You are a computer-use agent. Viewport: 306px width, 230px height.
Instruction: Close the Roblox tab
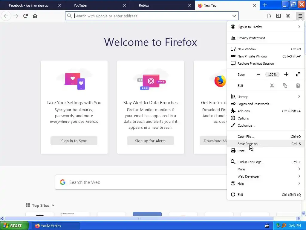click(189, 5)
